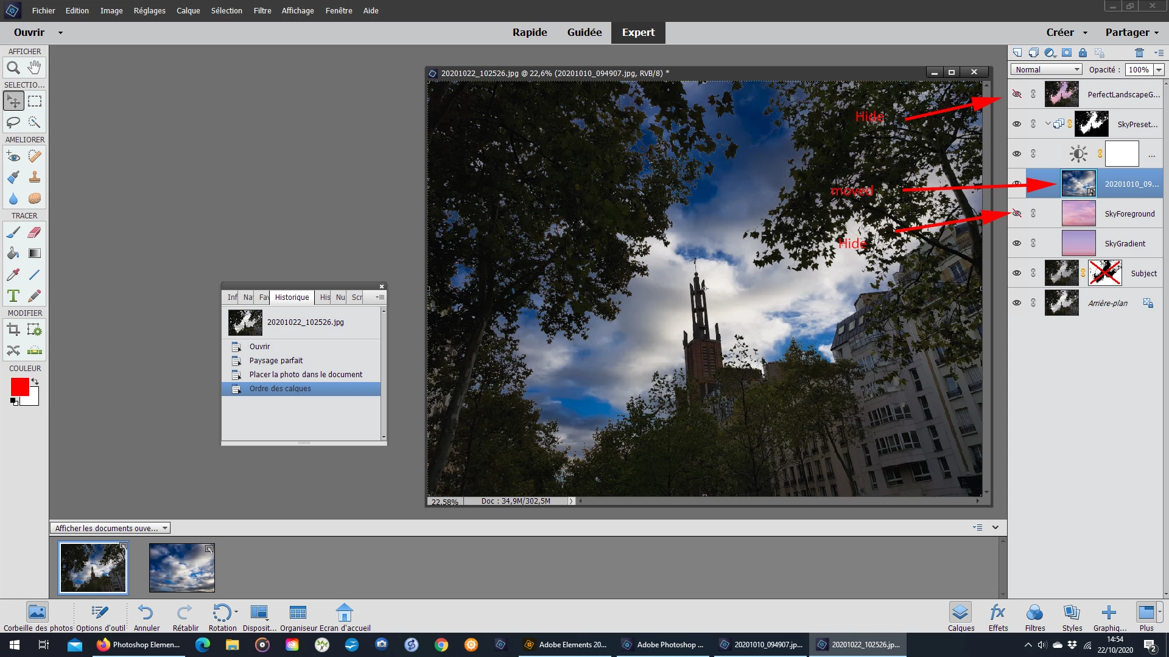Viewport: 1169px width, 657px height.
Task: Switch to the Guidée mode tab
Action: click(584, 32)
